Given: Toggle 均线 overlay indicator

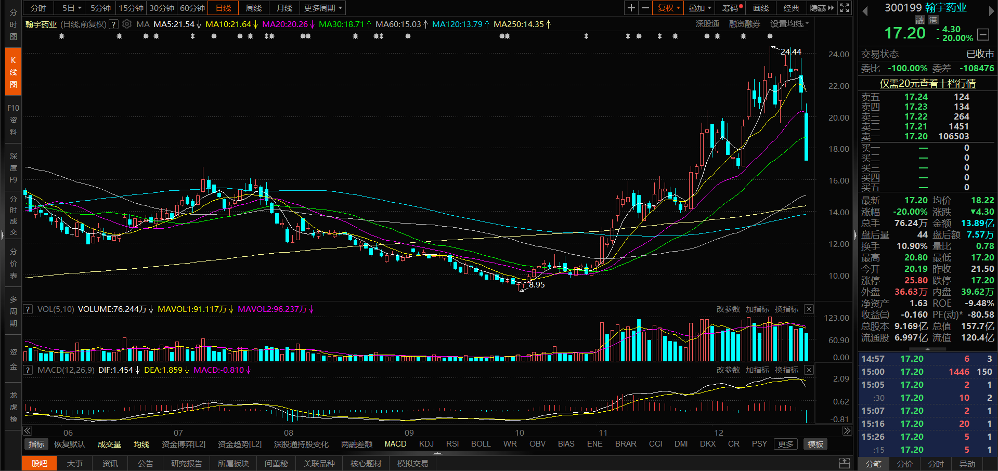Looking at the screenshot, I should coord(141,444).
